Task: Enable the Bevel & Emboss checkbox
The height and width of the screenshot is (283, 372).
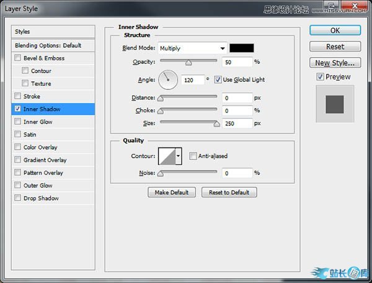Action: (x=18, y=58)
